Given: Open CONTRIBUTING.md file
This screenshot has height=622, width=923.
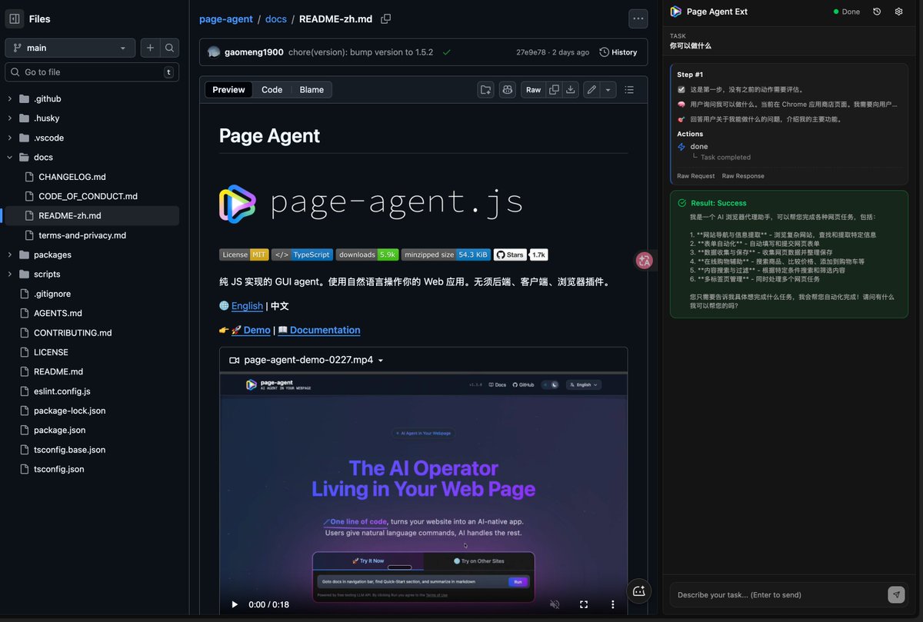Looking at the screenshot, I should 72,333.
